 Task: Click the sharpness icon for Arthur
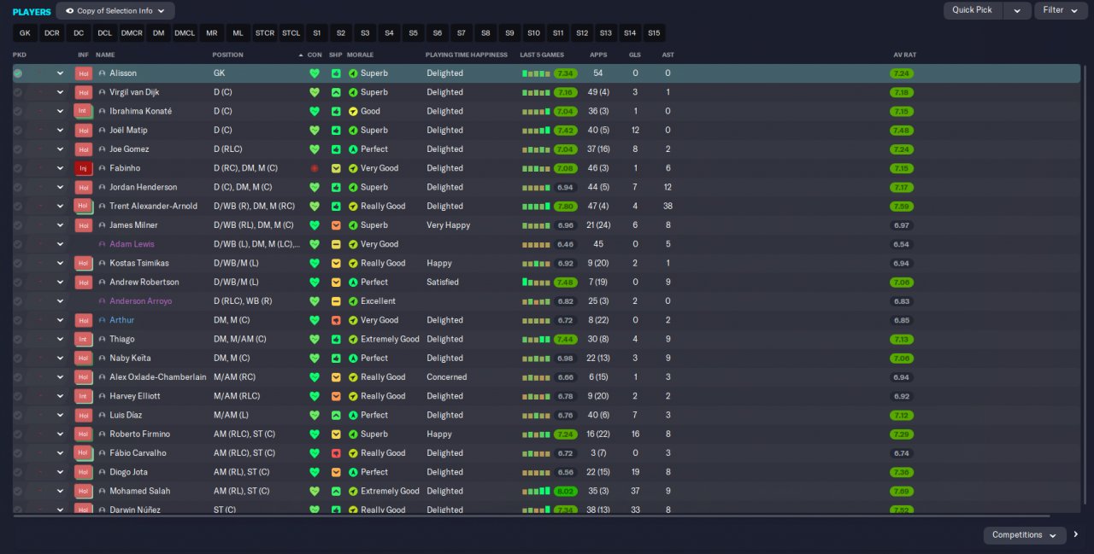336,320
